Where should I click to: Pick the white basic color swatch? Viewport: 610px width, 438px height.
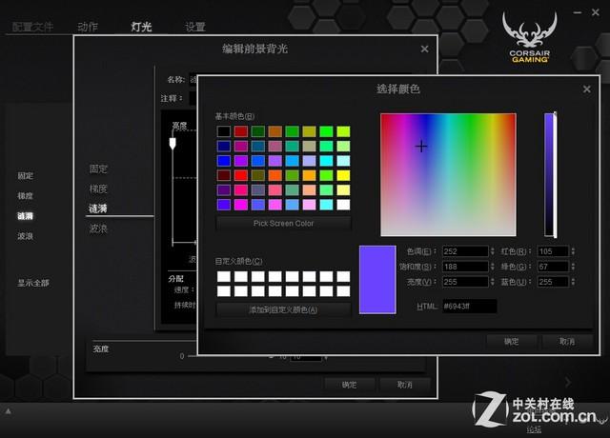point(343,205)
